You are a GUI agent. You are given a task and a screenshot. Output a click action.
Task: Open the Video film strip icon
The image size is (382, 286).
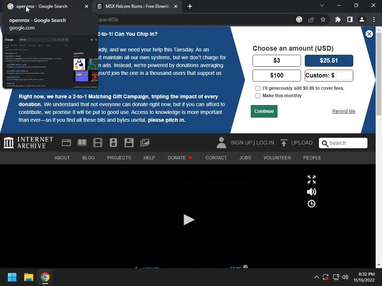(x=98, y=143)
